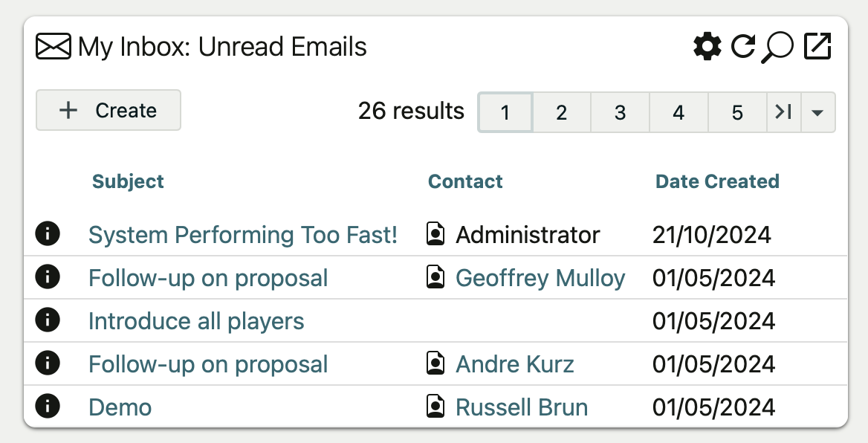Viewport: 868px width, 443px height.
Task: Switch to results page 5
Action: pos(736,112)
